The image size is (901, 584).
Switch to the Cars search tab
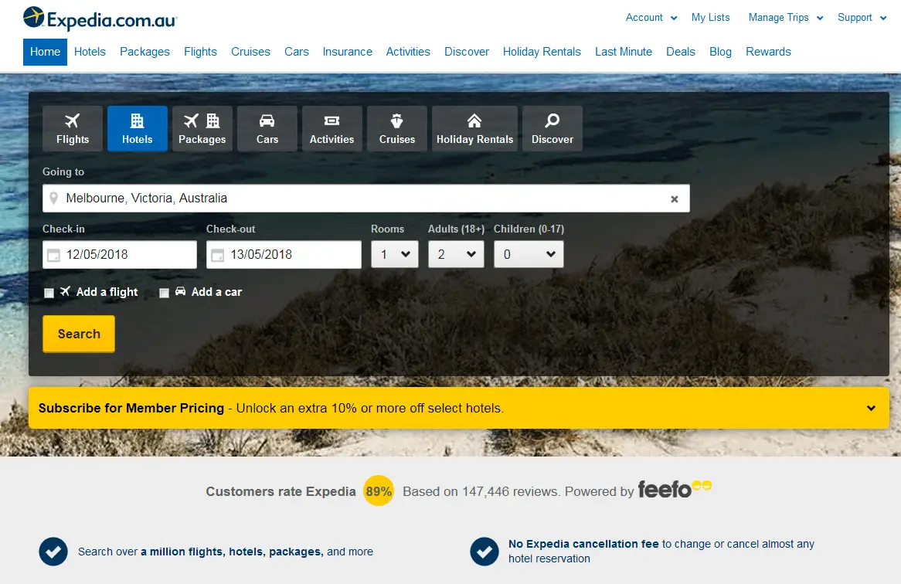click(267, 129)
